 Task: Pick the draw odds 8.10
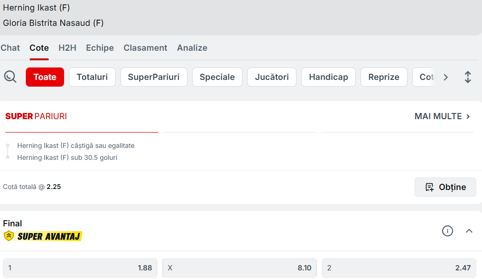[x=239, y=268]
